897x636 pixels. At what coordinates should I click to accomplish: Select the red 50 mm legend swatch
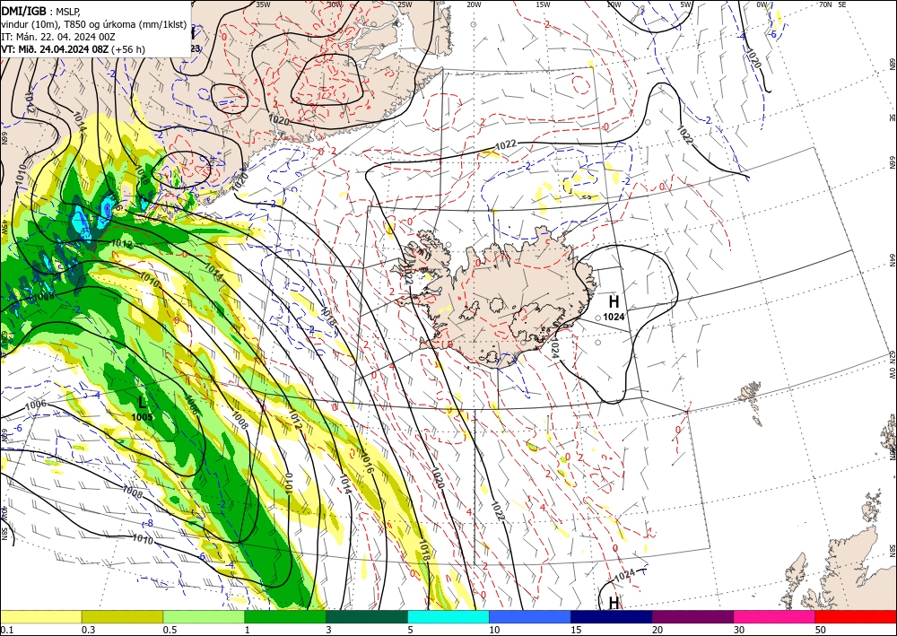856,616
